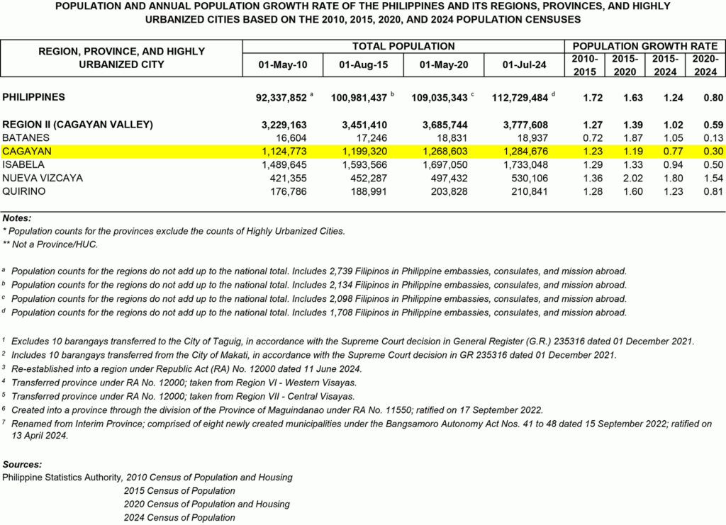726x525 pixels.
Task: Click the QUIRINO province name
Action: tap(25, 191)
